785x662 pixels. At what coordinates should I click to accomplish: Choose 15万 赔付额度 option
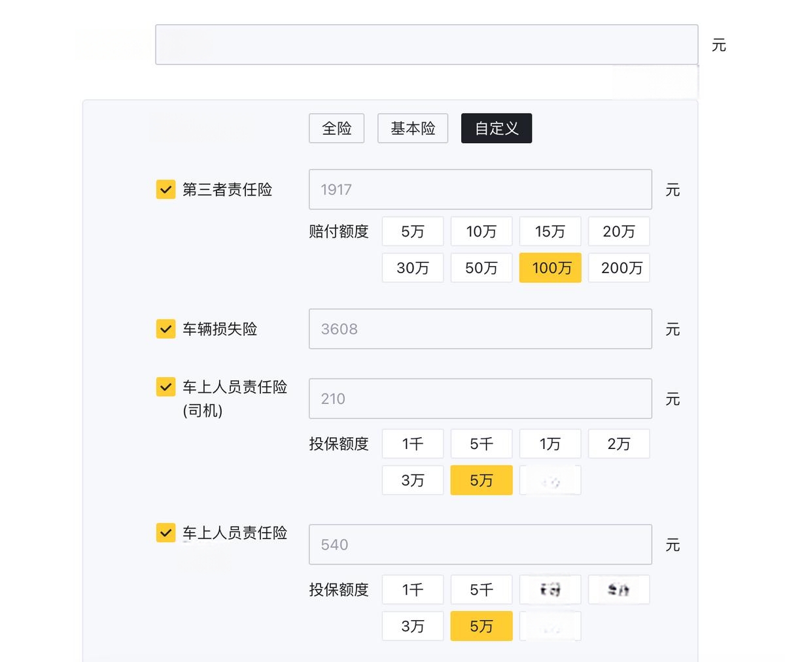pyautogui.click(x=550, y=231)
